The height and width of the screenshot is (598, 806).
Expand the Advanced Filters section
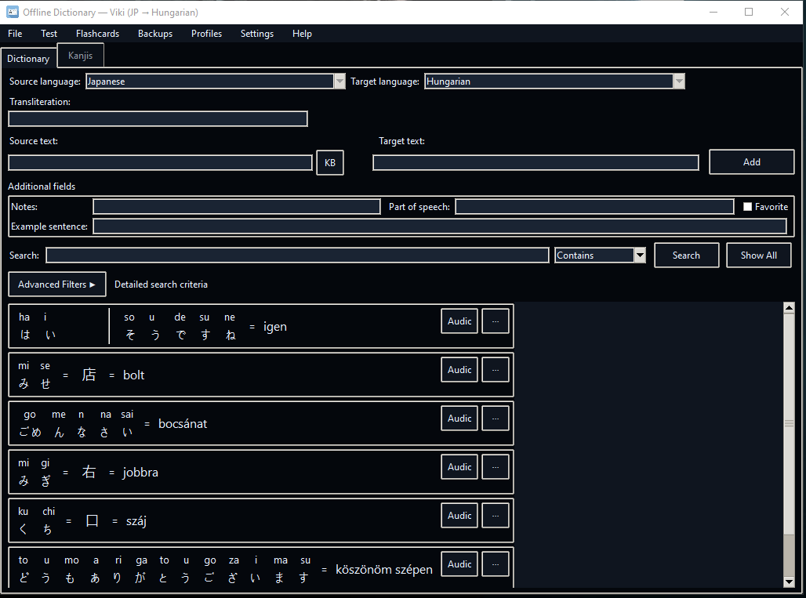(57, 284)
